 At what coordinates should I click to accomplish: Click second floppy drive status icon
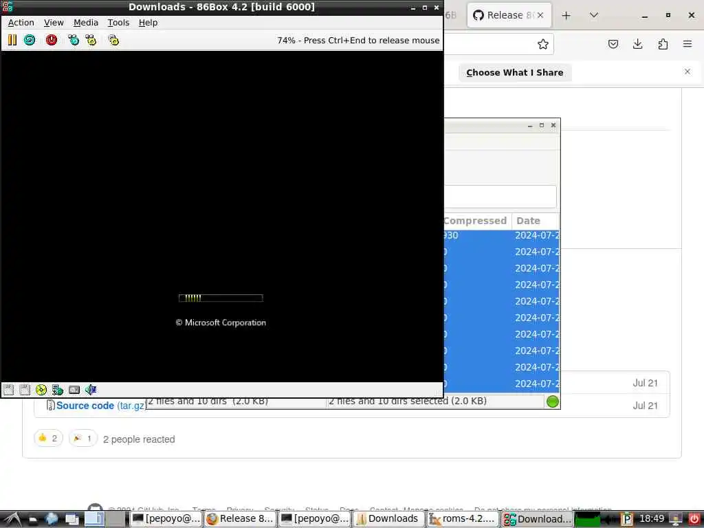[25, 390]
